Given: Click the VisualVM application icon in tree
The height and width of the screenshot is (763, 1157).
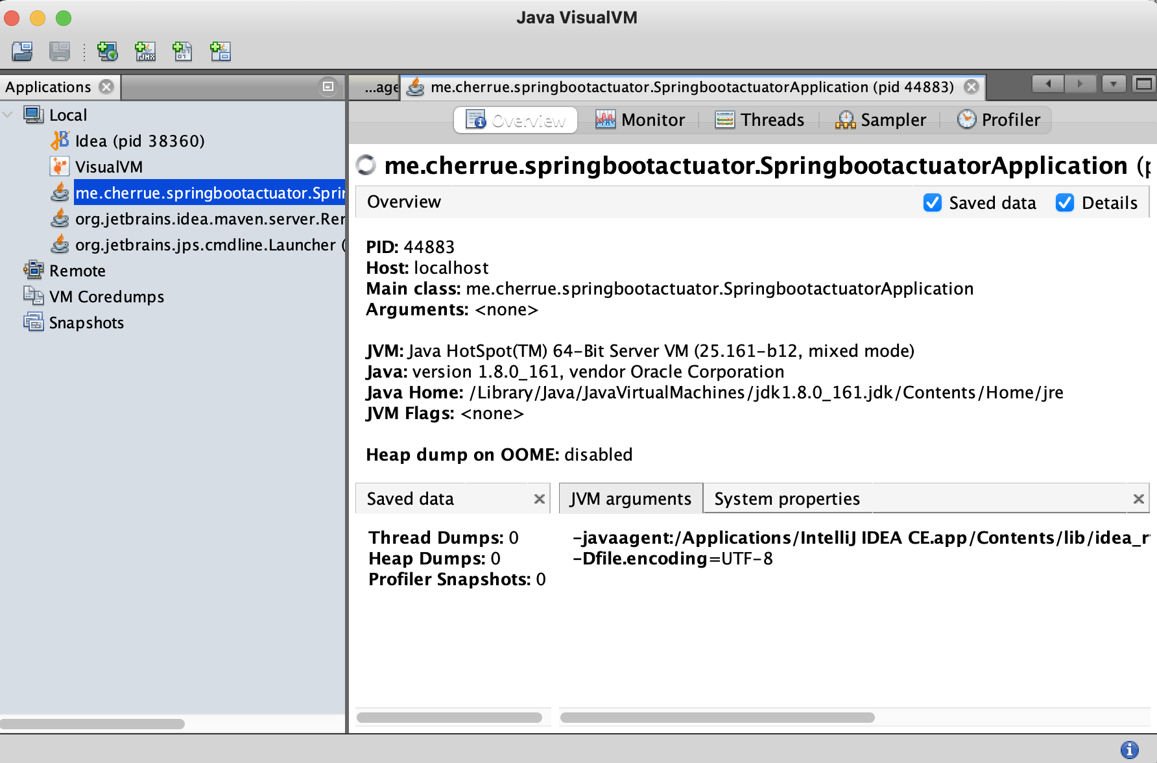Looking at the screenshot, I should coord(60,167).
